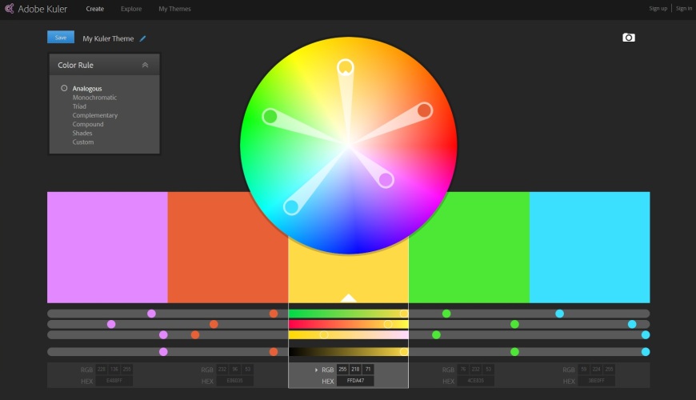Click white base-color triangle on yellow swatch
This screenshot has width=696, height=400.
349,298
